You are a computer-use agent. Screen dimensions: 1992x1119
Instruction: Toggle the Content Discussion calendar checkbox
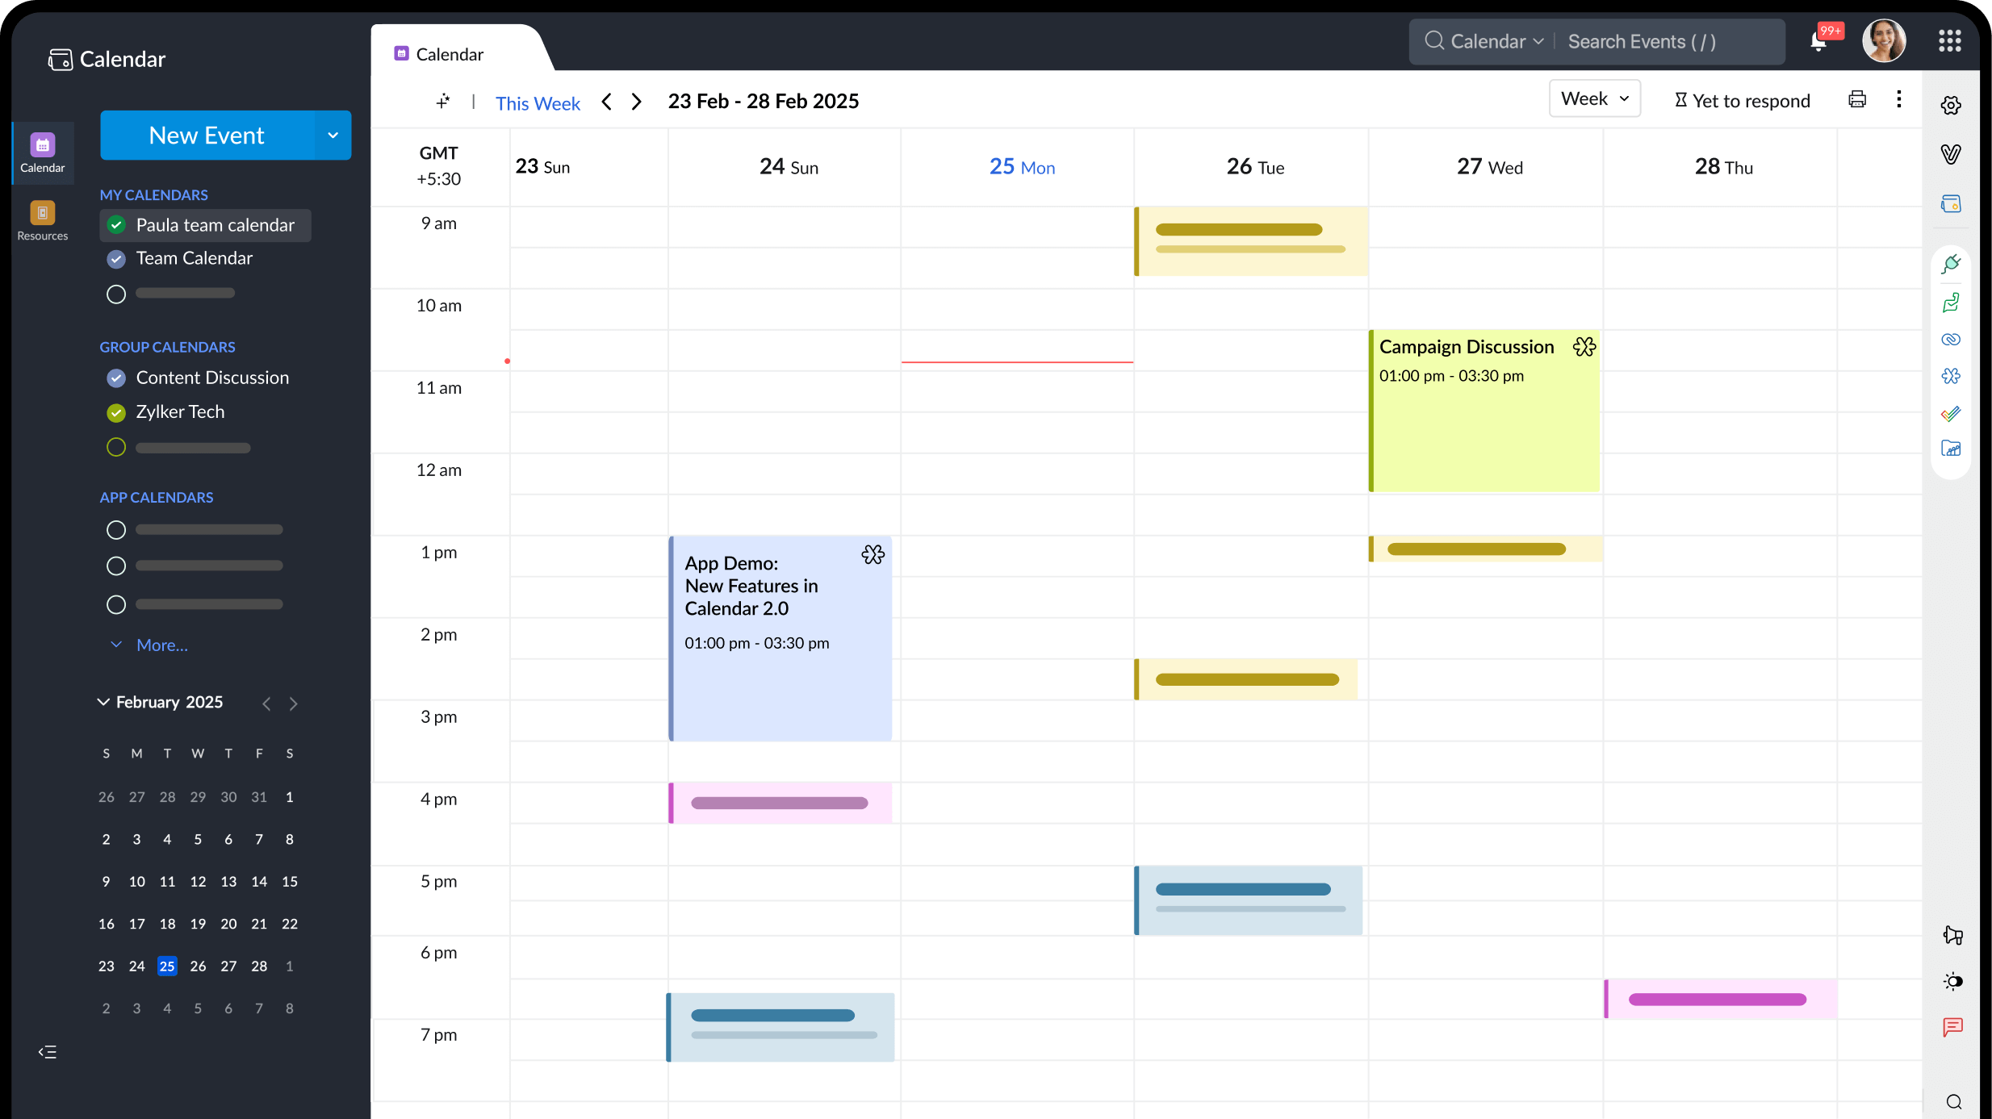pos(116,378)
